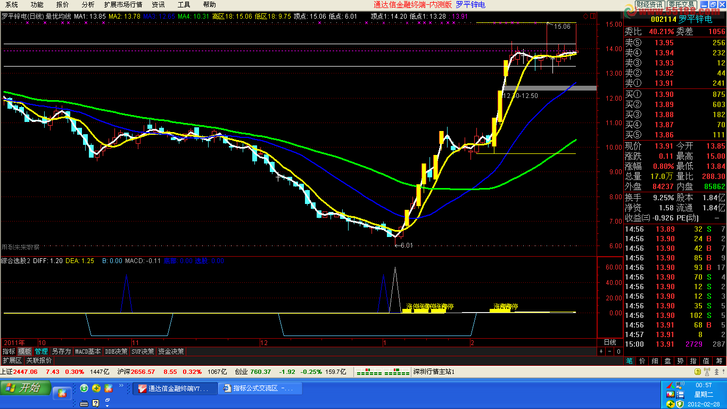727x409 pixels.
Task: Click the system clock showing 00:57
Action: tap(704, 385)
